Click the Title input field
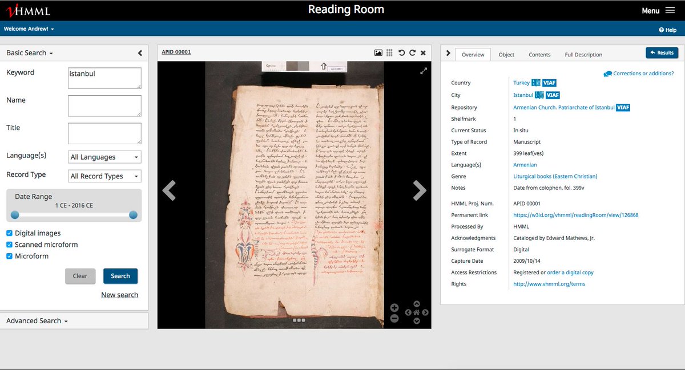The image size is (685, 370). [104, 133]
